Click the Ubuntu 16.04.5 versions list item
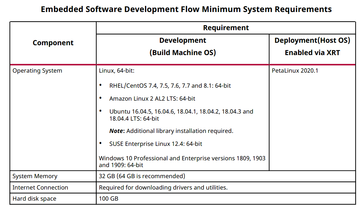362x208 pixels. click(181, 115)
